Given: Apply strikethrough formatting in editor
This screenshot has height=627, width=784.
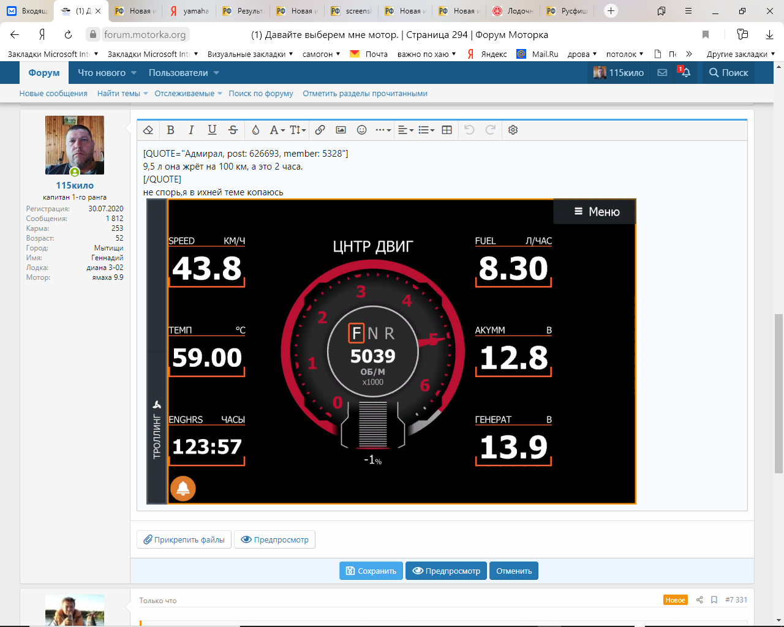Looking at the screenshot, I should click(x=233, y=130).
